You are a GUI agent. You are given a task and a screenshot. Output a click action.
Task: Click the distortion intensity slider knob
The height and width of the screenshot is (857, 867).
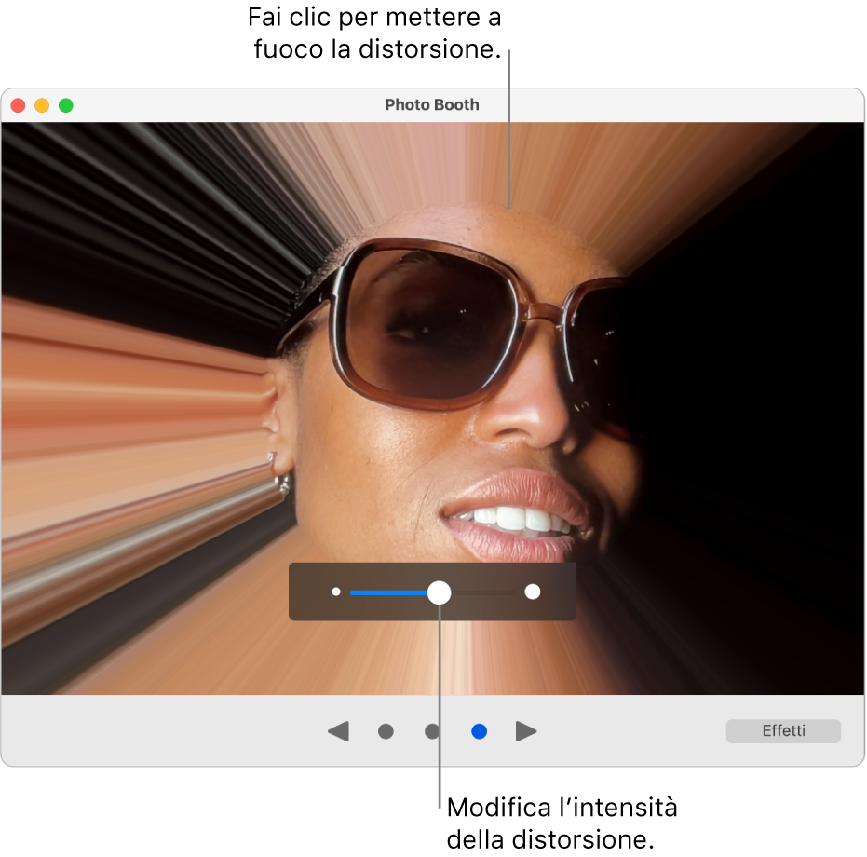pyautogui.click(x=439, y=592)
